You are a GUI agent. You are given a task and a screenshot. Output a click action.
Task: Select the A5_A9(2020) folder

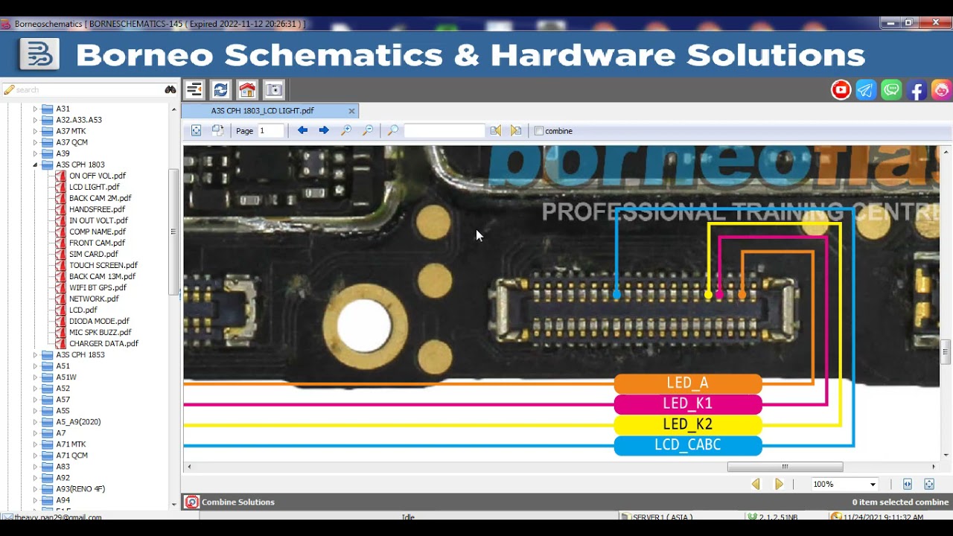coord(78,422)
